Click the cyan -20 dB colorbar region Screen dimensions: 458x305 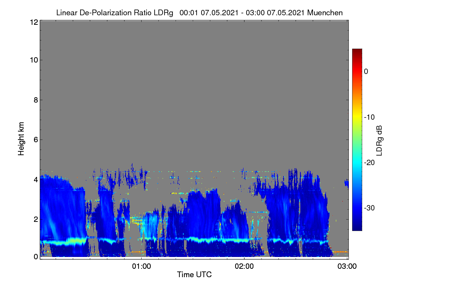click(x=357, y=162)
